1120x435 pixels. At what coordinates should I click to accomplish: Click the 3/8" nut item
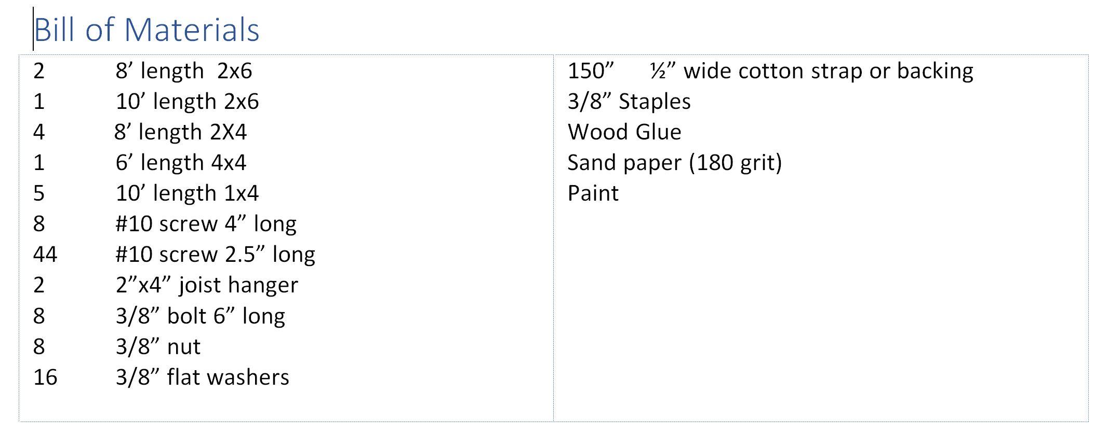(158, 346)
